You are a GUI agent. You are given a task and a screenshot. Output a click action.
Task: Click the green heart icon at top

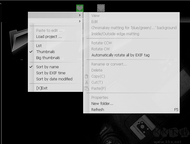80,8
